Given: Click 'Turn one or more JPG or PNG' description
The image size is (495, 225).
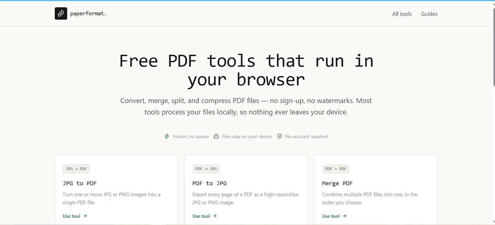Looking at the screenshot, I should [112, 198].
